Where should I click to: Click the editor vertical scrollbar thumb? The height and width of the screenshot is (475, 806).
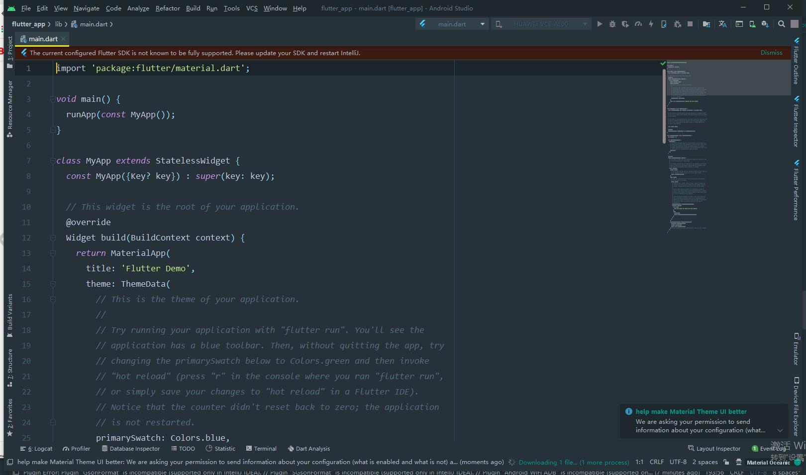tap(664, 106)
